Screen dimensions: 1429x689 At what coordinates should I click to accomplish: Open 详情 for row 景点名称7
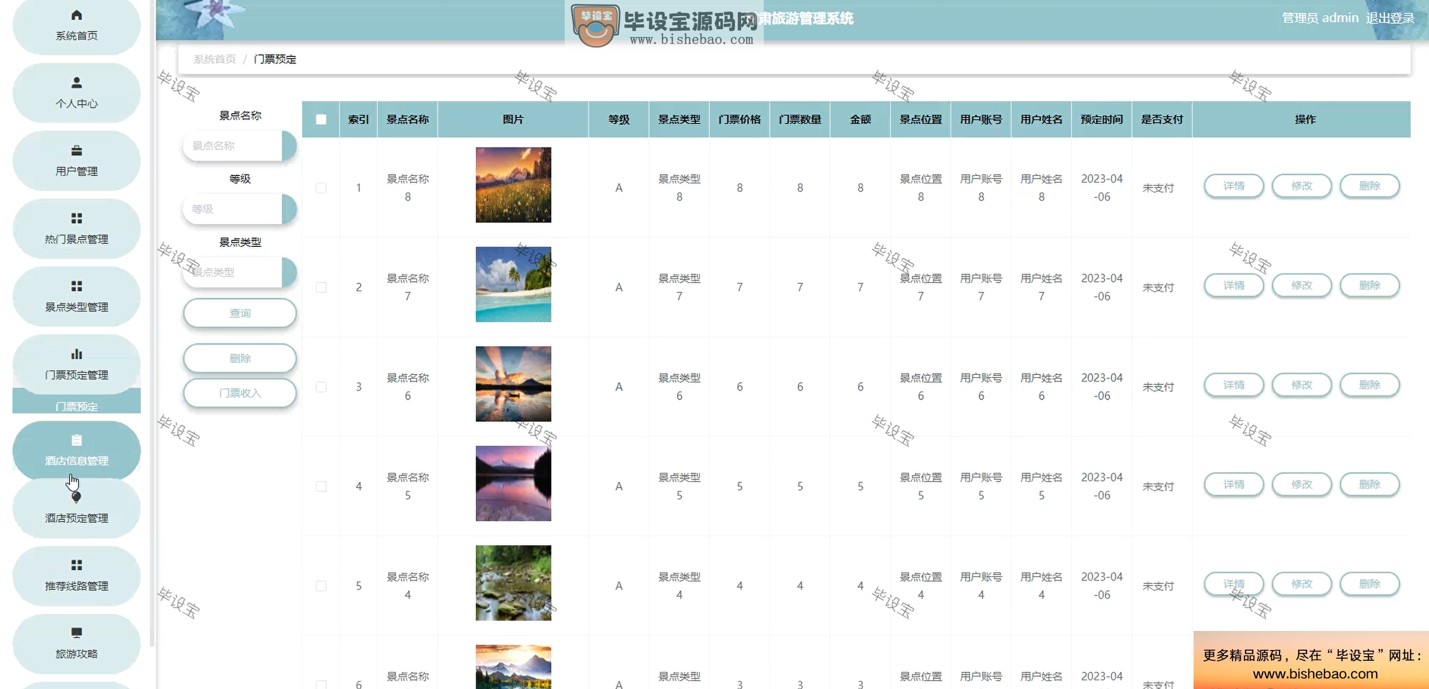1234,286
